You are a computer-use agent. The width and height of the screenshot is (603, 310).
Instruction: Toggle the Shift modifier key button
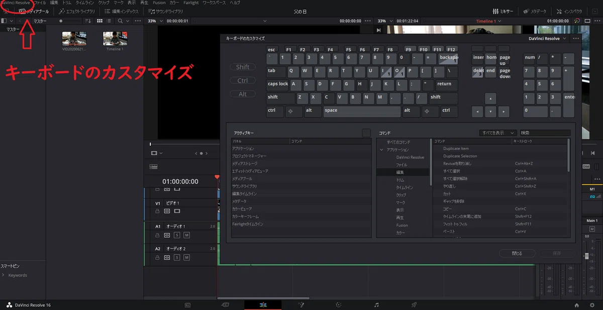click(243, 67)
